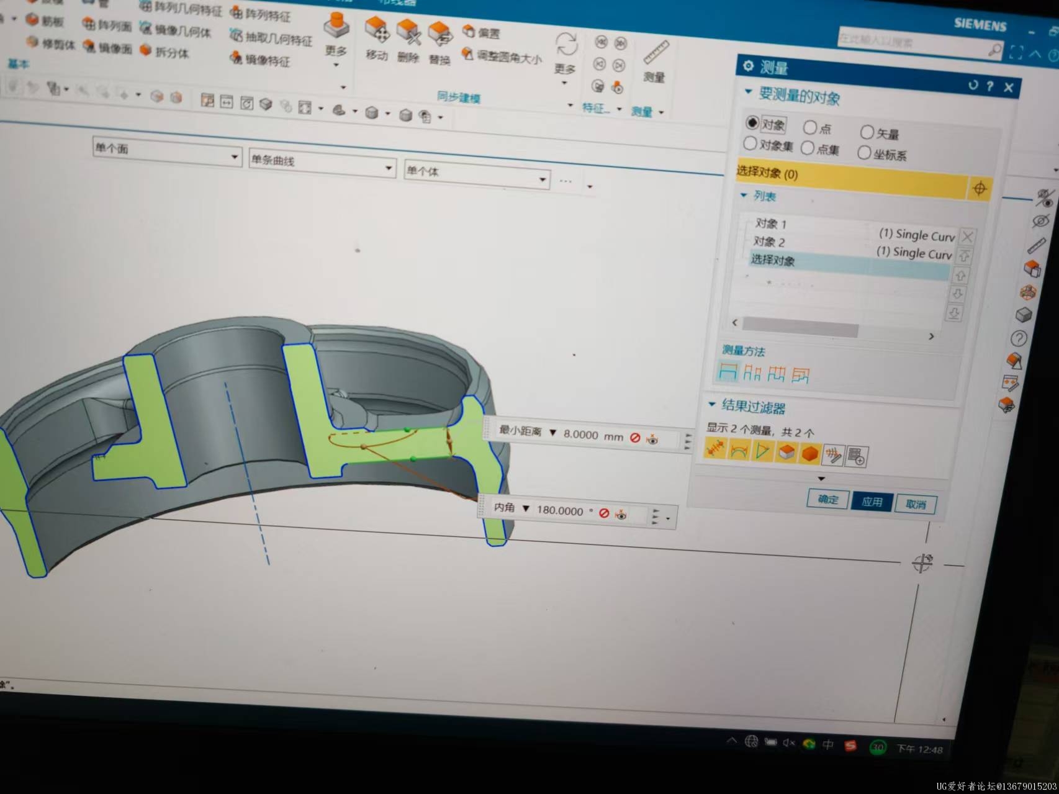Viewport: 1059px width, 794px height.
Task: Select the 对象 radio button
Action: (752, 122)
